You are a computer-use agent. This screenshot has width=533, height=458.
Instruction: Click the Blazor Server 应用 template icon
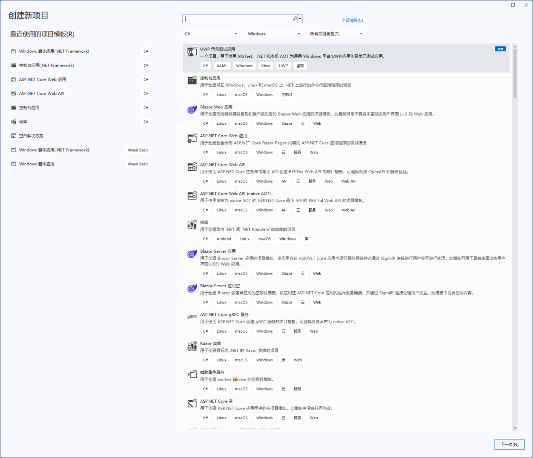click(192, 254)
